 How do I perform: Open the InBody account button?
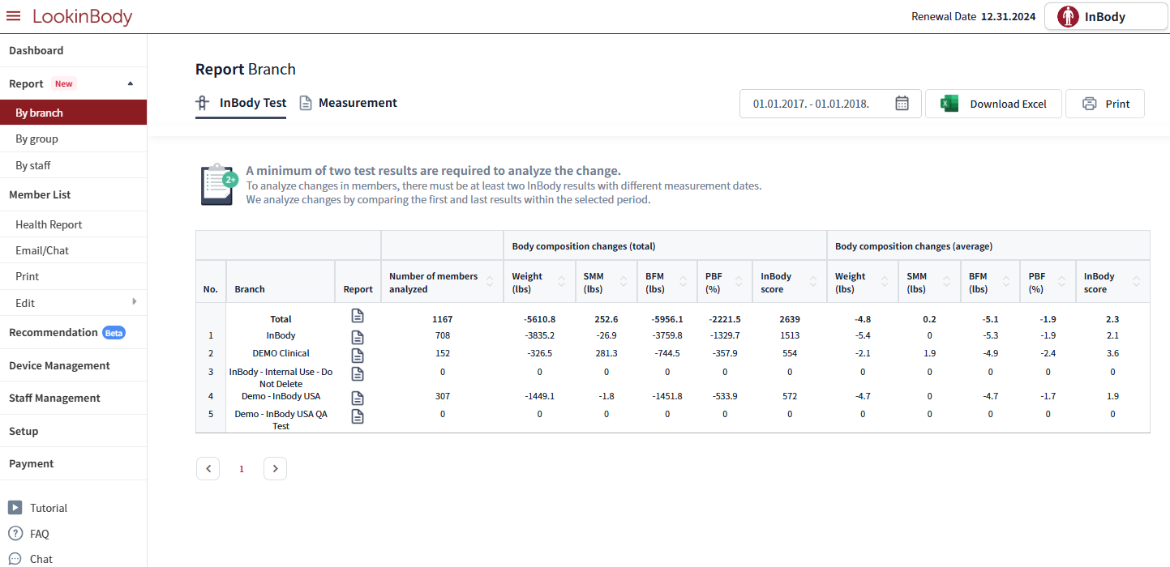click(x=1106, y=16)
